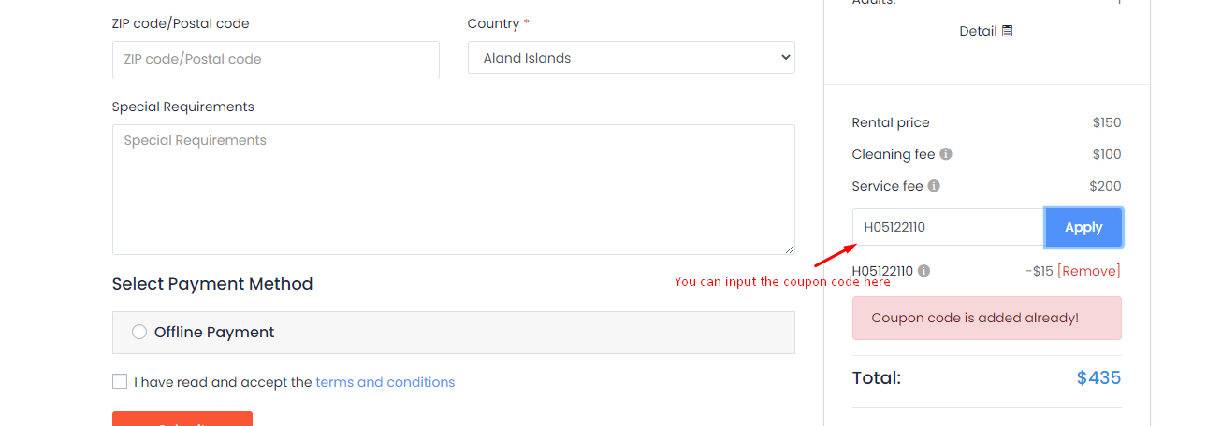This screenshot has width=1207, height=426.
Task: Select the Offline Payment radio button
Action: 139,332
